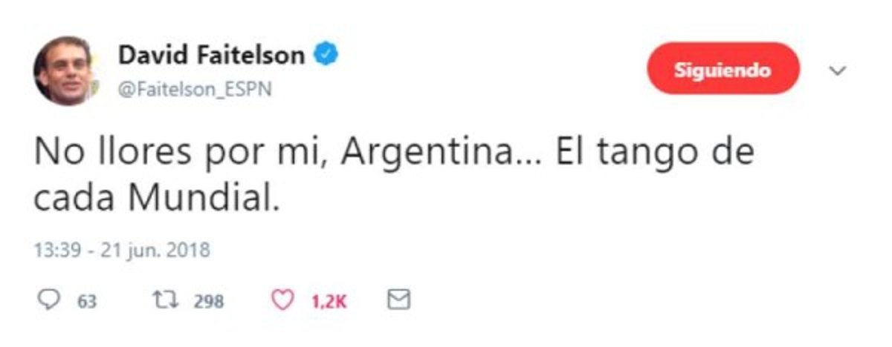The width and height of the screenshot is (892, 347).
Task: Click the word "Siguiendo" on the red button
Action: (x=722, y=70)
